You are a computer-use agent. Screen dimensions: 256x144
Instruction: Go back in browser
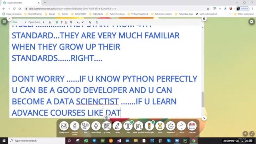click(4, 9)
